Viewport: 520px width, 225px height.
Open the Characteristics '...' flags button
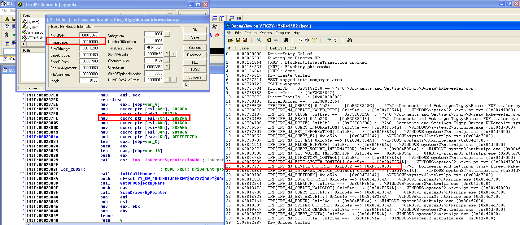point(167,61)
